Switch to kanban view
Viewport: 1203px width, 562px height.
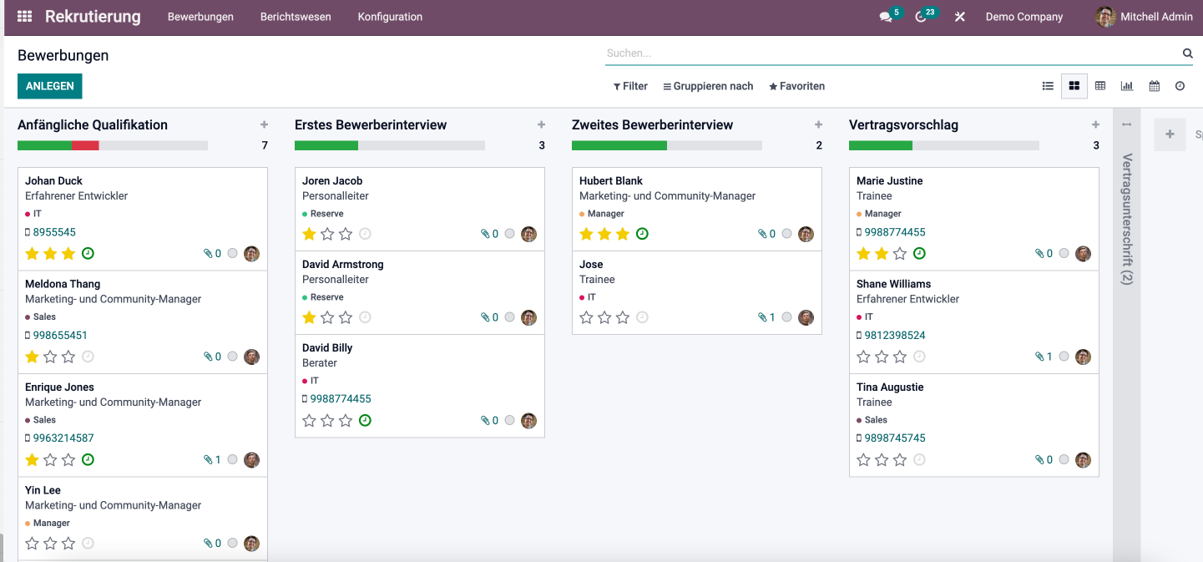click(1074, 86)
